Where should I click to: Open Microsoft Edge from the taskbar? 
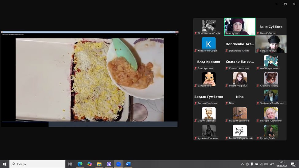80,164
